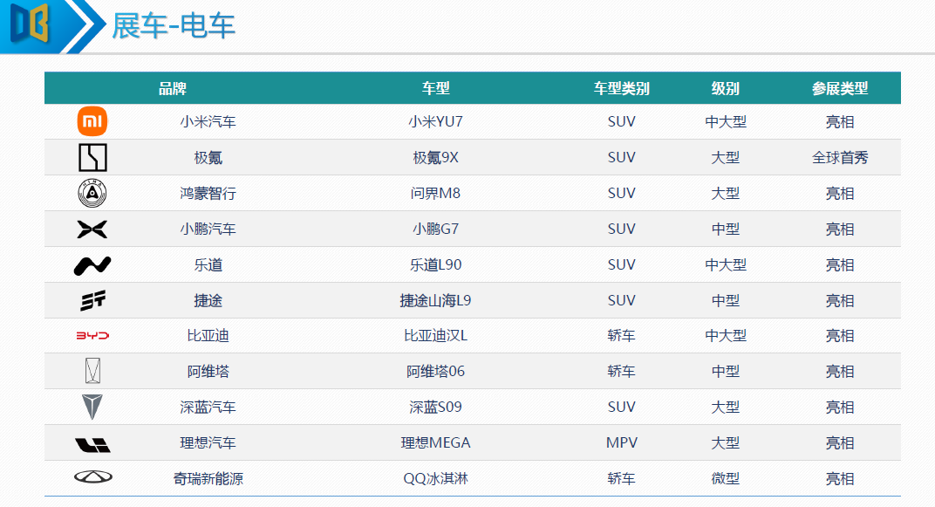
Task: Click the 轿车 cell in 阿维塔 row
Action: click(x=621, y=372)
